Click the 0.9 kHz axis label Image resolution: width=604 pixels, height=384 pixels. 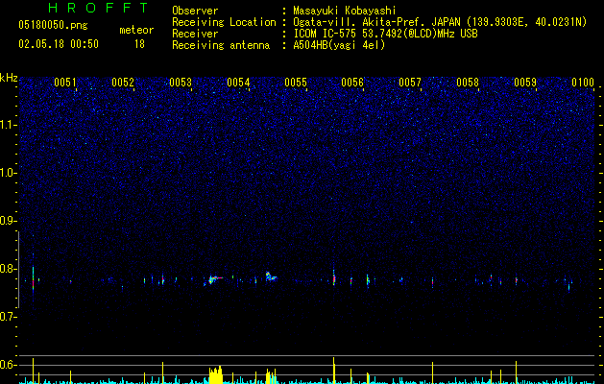pos(8,221)
